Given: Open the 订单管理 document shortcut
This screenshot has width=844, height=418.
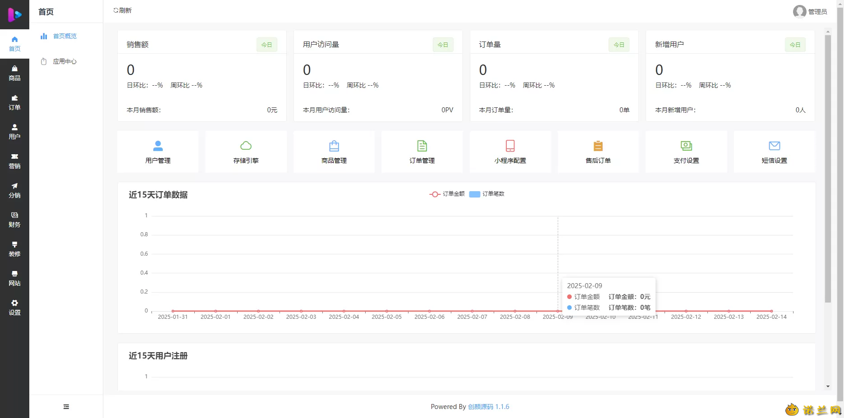Looking at the screenshot, I should pyautogui.click(x=422, y=152).
